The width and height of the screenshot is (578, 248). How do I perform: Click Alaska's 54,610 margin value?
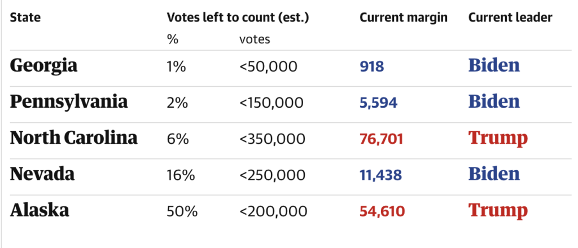(381, 211)
